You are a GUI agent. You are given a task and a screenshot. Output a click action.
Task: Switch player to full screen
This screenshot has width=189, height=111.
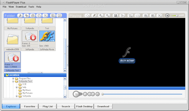tap(115, 16)
